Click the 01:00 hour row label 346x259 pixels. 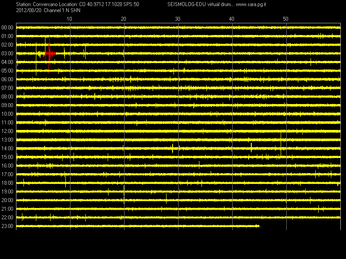click(7, 36)
